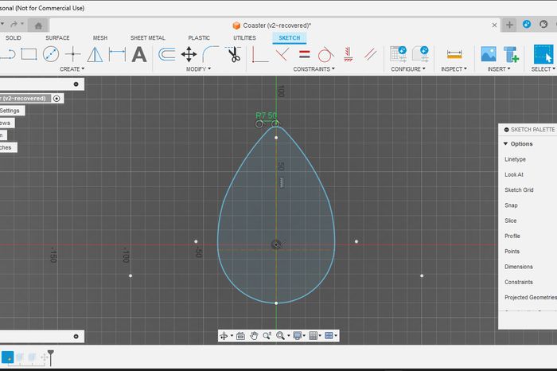This screenshot has height=371, width=557.
Task: Click the Home data panel icon
Action: [38, 25]
